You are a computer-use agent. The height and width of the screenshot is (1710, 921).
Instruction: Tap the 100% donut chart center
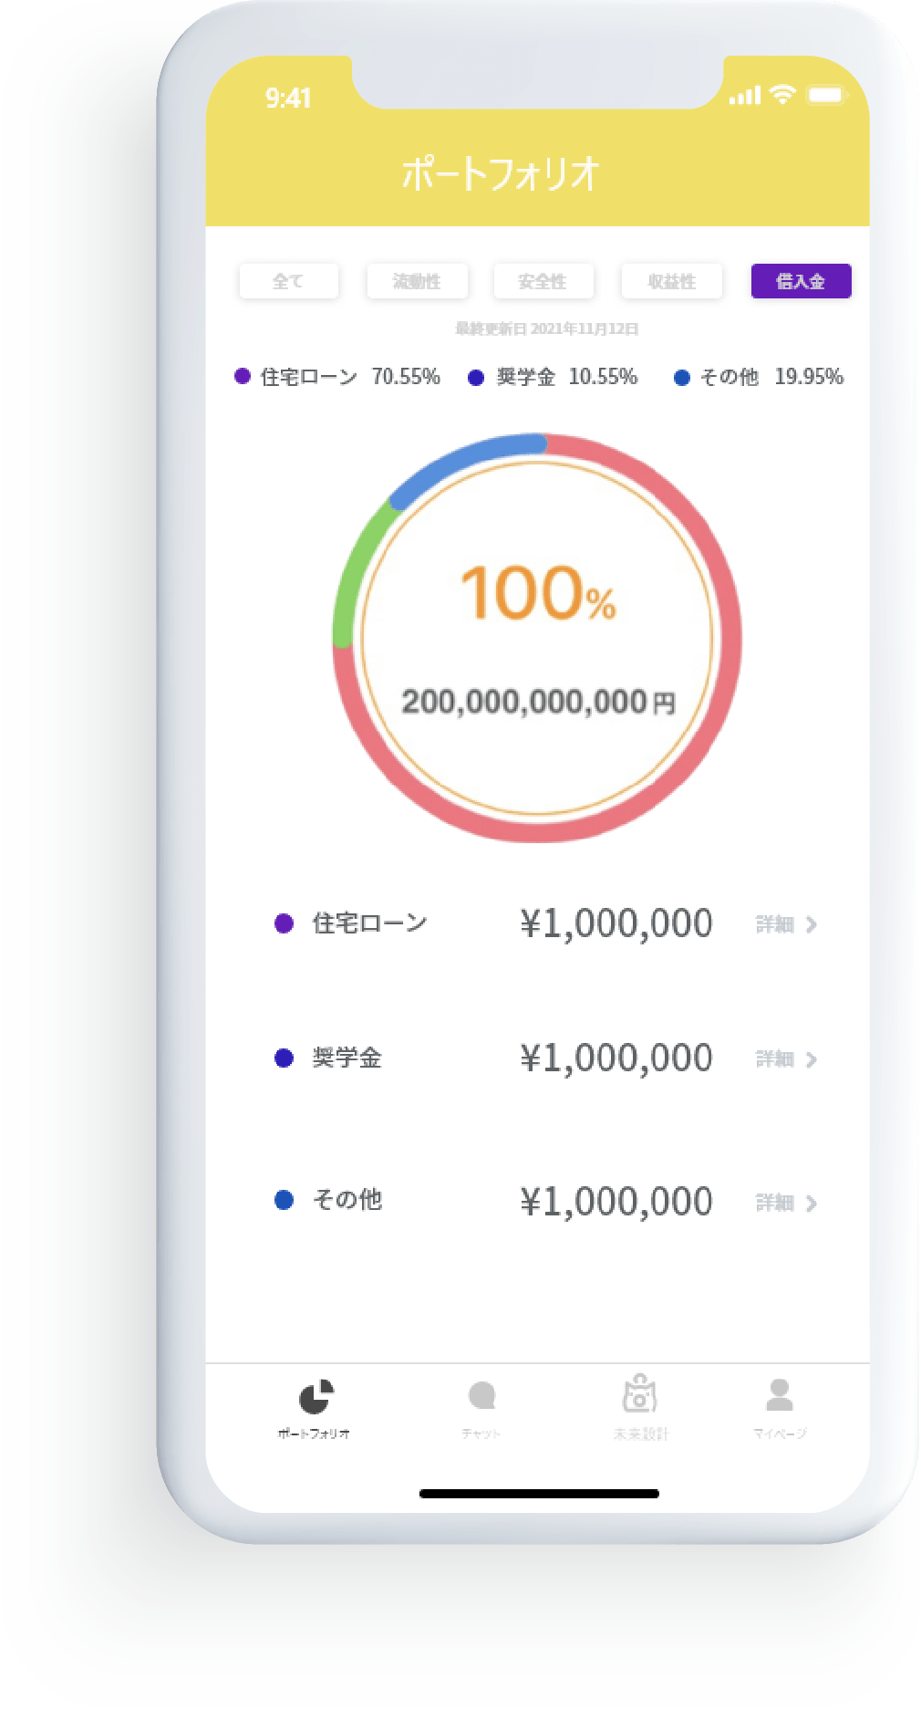(x=537, y=638)
